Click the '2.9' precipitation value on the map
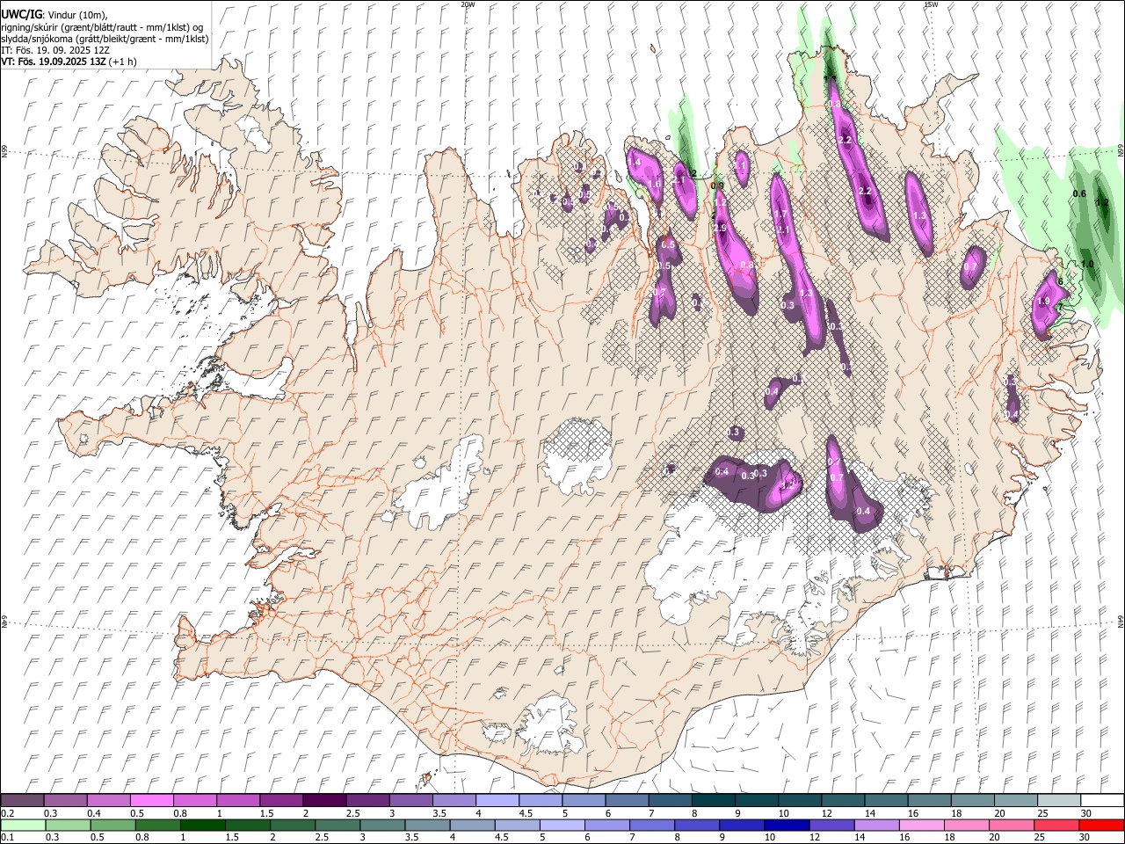Viewport: 1125px width, 844px height. coord(720,228)
